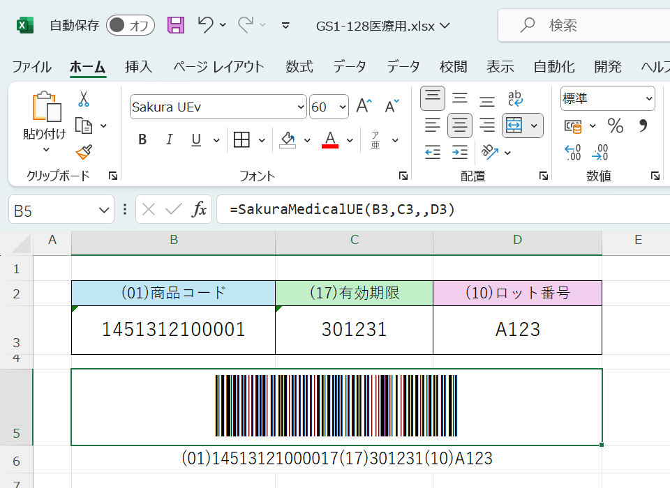
Task: Open Customize Quick Access Toolbar dropdown
Action: click(x=286, y=26)
